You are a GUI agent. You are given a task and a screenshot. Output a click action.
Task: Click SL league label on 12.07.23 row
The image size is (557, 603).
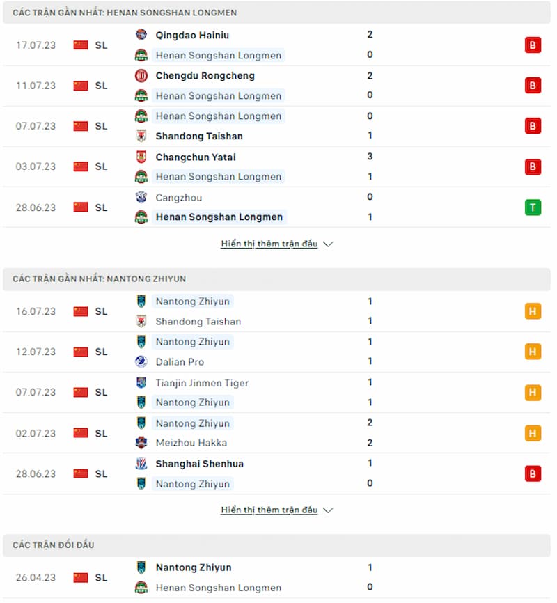click(101, 352)
